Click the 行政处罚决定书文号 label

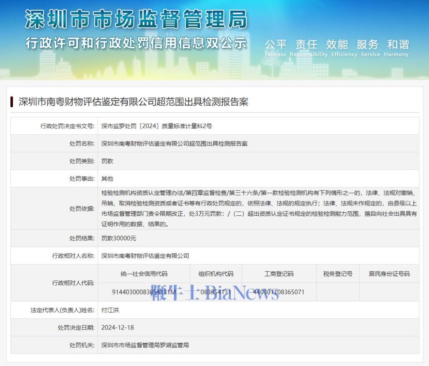tap(67, 126)
